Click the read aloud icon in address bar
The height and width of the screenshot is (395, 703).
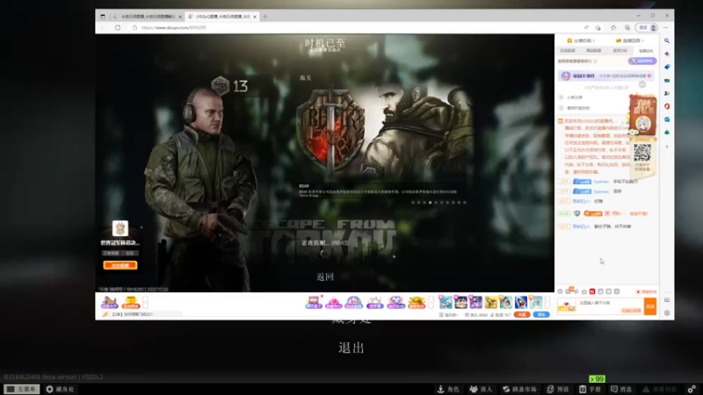point(586,28)
